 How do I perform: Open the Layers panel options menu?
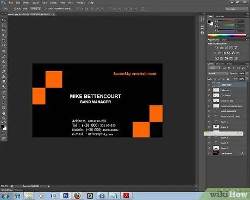[247, 64]
